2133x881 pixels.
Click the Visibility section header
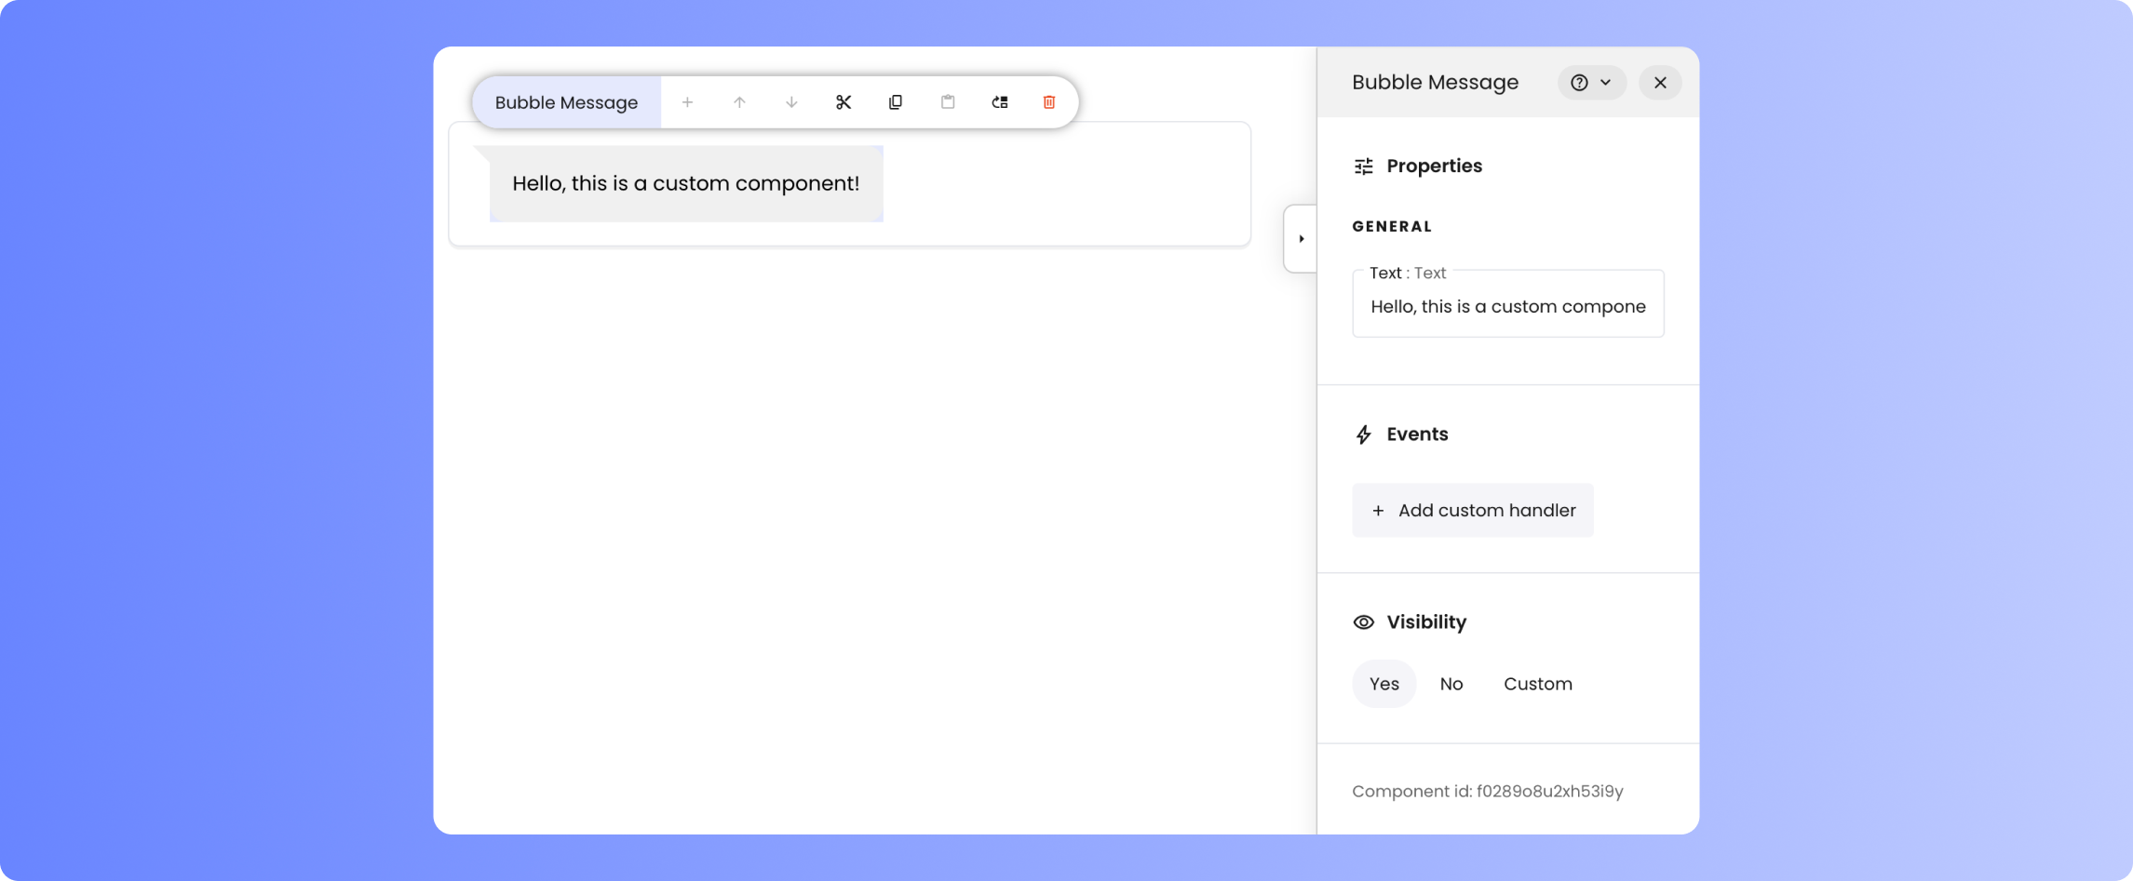1410,622
